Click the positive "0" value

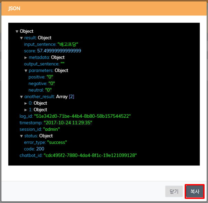[x=50, y=77]
